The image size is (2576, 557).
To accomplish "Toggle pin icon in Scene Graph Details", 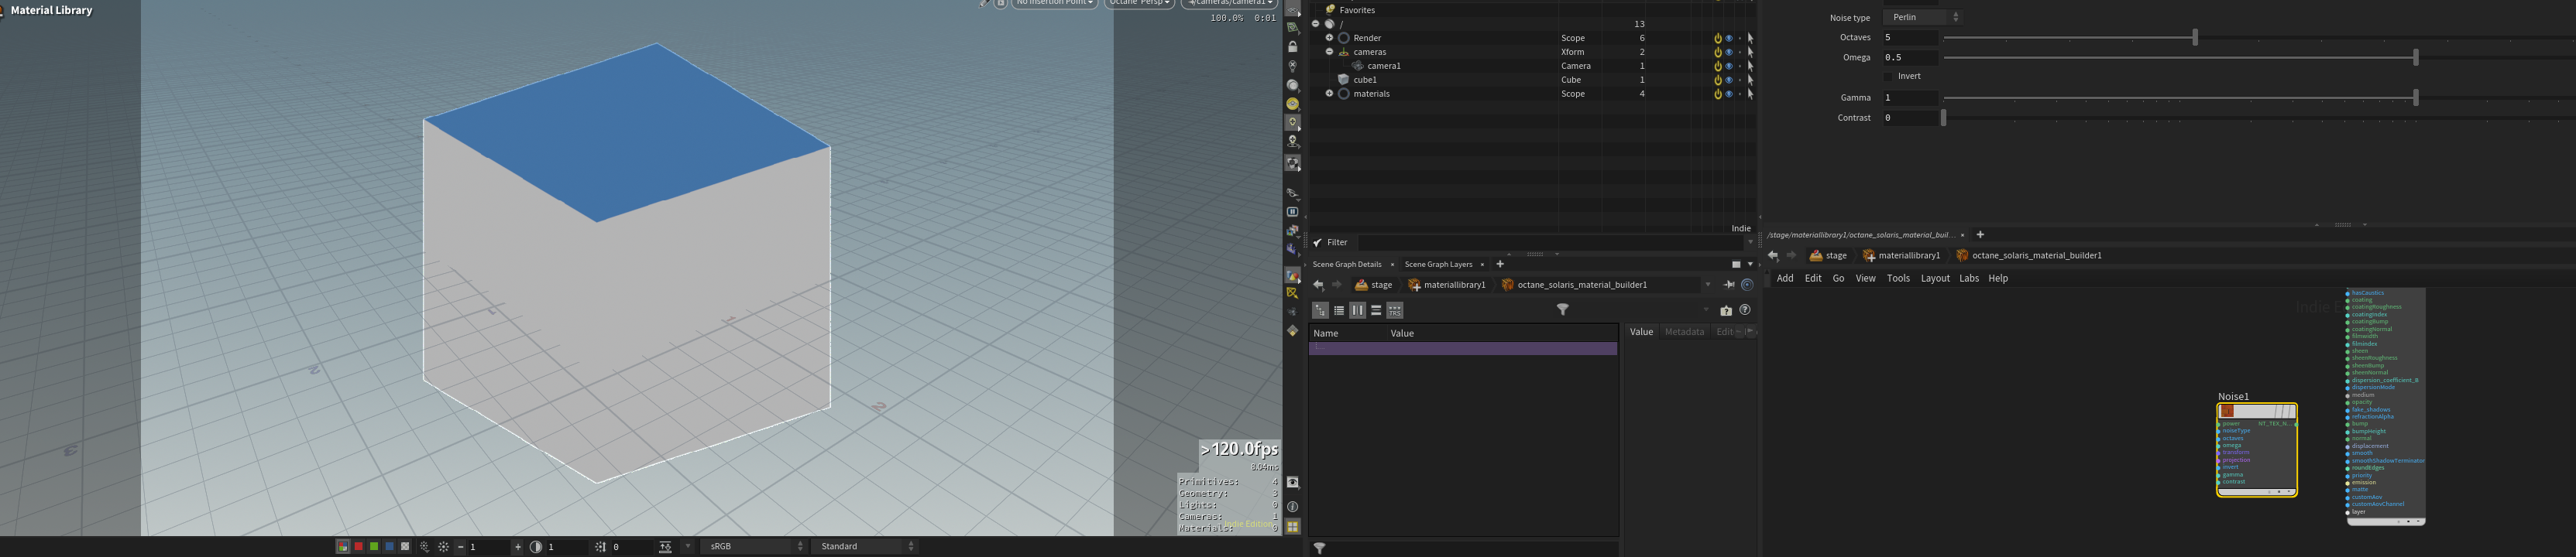I will coord(1729,285).
